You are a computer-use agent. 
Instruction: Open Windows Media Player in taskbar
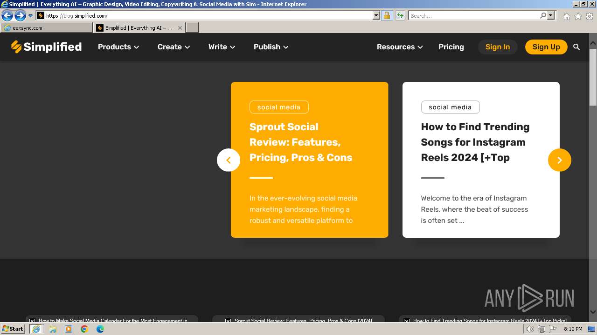(69, 329)
